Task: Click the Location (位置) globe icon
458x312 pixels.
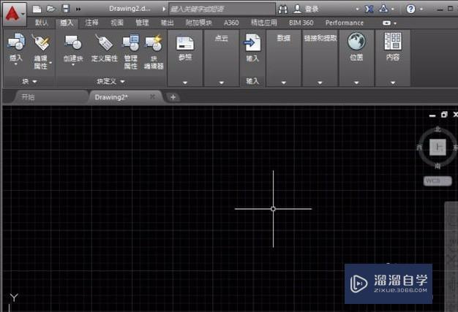Action: [356, 42]
